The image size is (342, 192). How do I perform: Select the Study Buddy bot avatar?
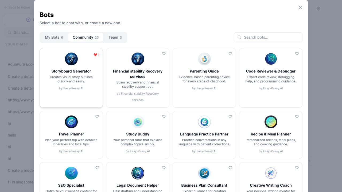(x=138, y=122)
